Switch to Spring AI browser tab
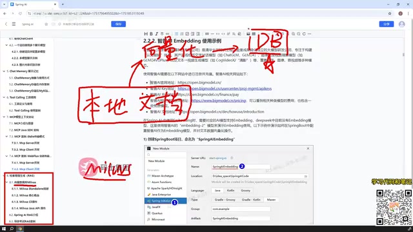413x232 pixels. click(33, 5)
